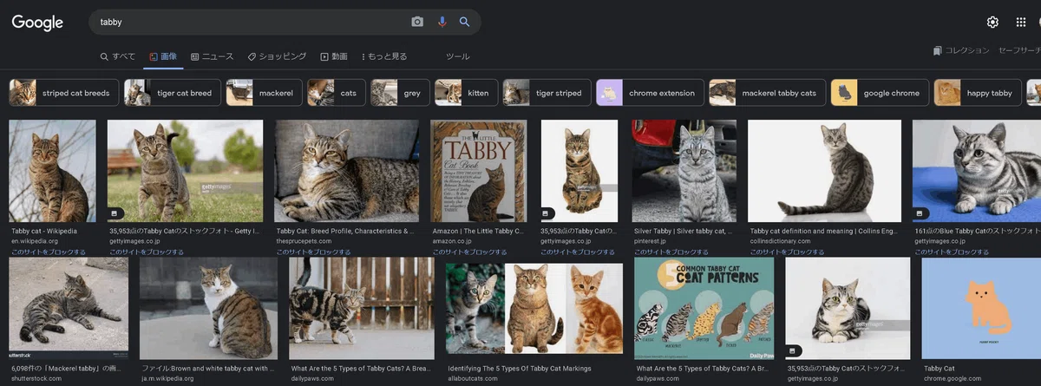Click the en.wikipedia.org source text
1041x386 pixels.
[x=33, y=241]
